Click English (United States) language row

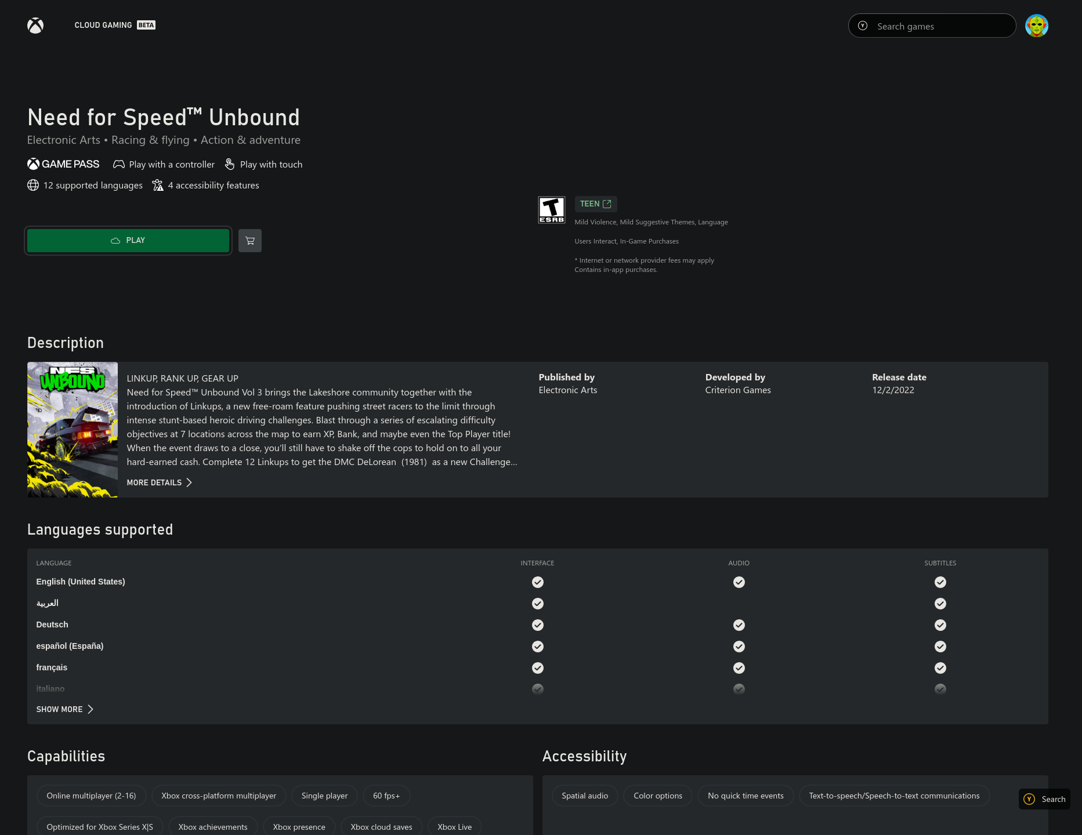[x=537, y=582]
